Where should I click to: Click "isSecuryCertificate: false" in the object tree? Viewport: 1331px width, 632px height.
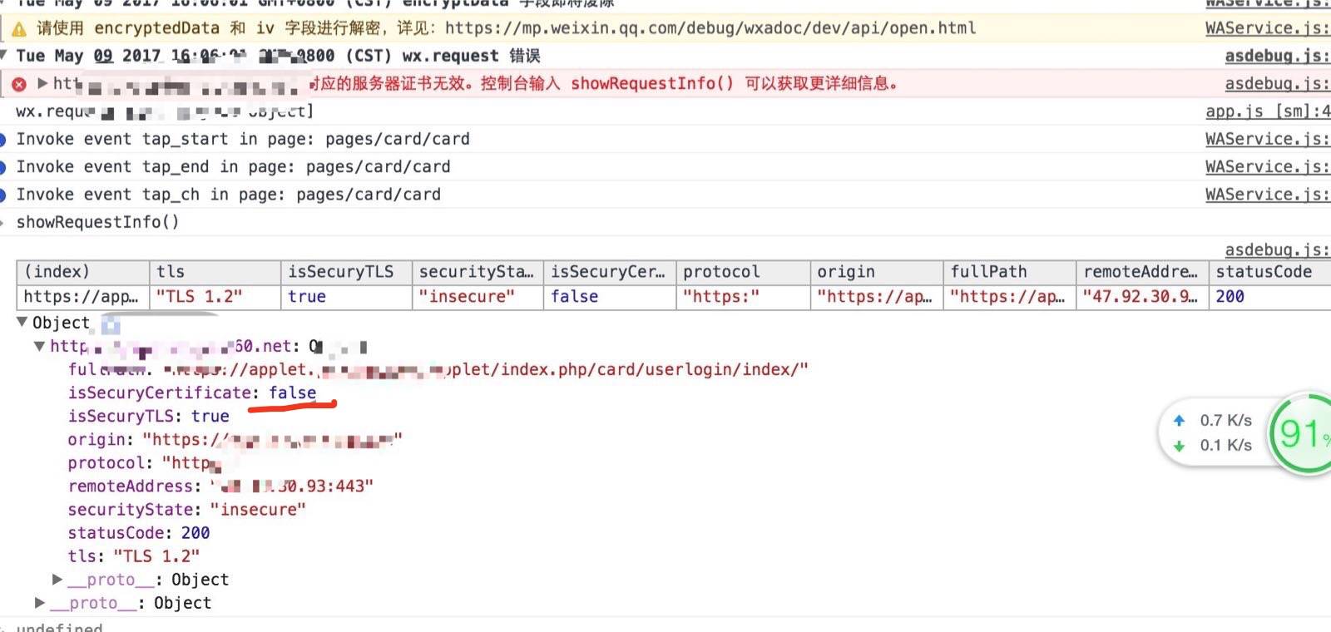[192, 393]
